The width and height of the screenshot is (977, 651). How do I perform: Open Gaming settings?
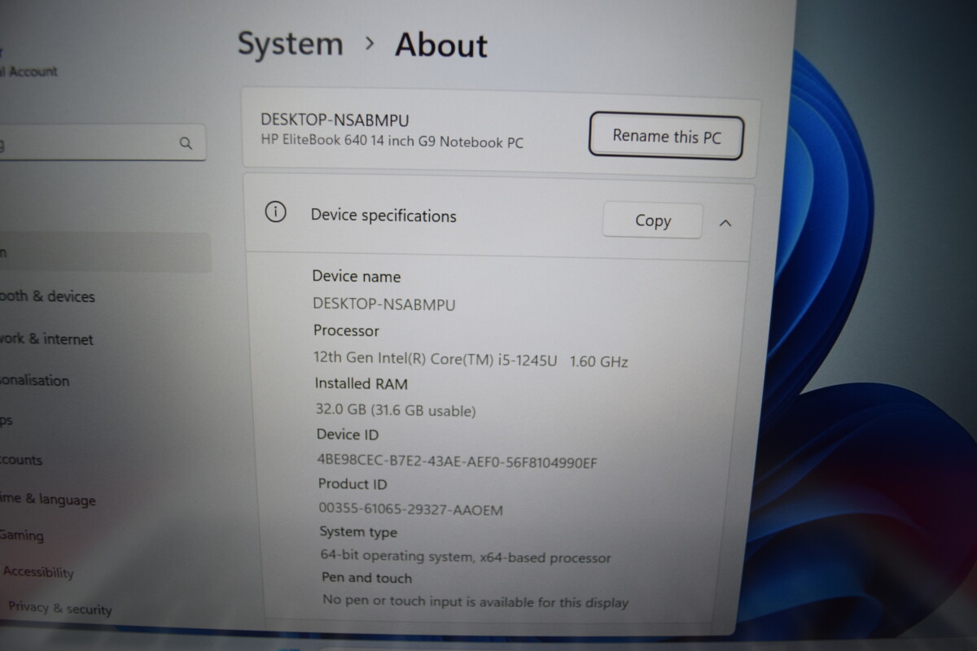[22, 535]
